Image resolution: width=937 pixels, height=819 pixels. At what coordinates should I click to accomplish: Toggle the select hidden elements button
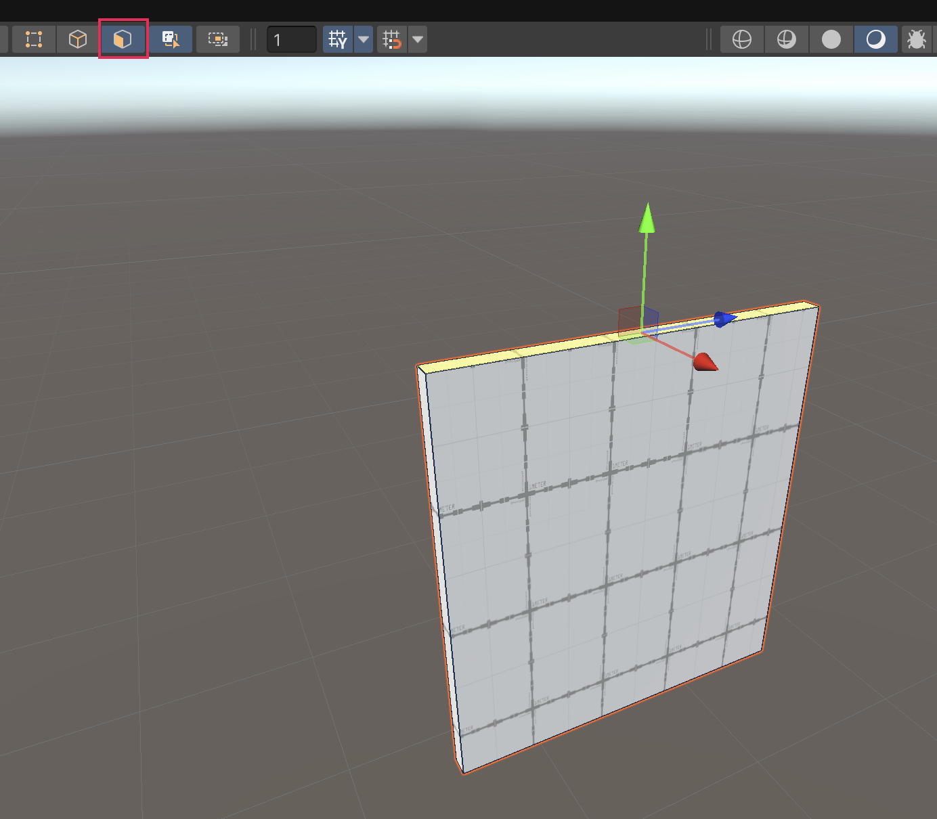171,39
